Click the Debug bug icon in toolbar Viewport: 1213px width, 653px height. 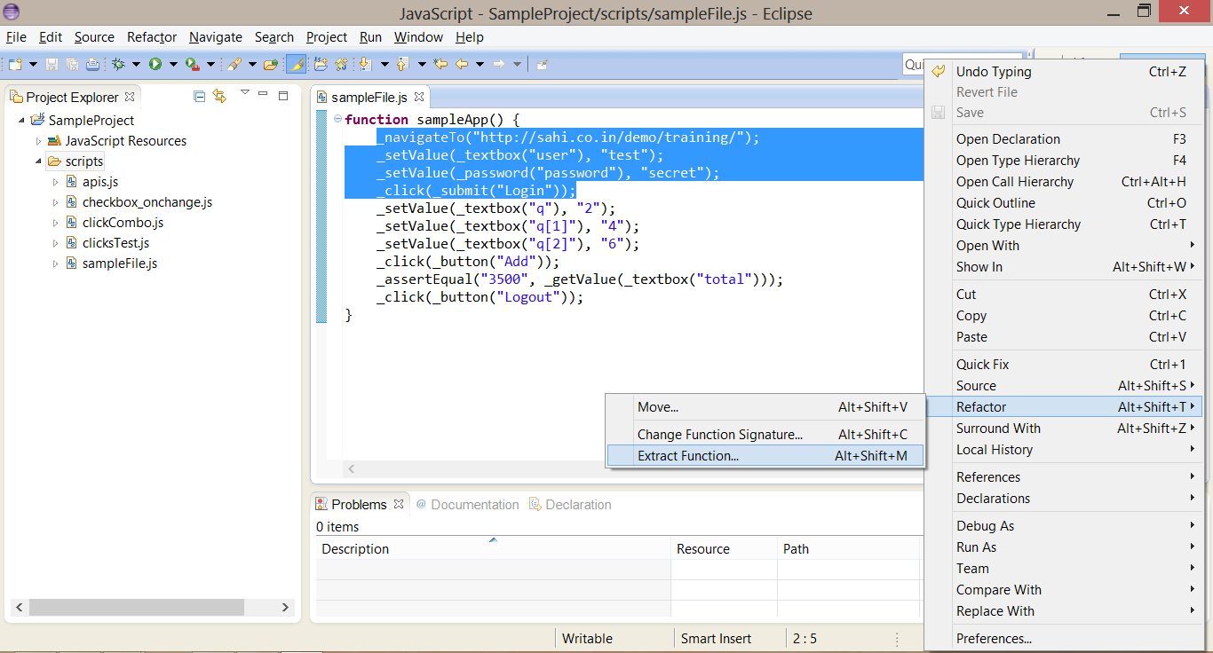[117, 64]
